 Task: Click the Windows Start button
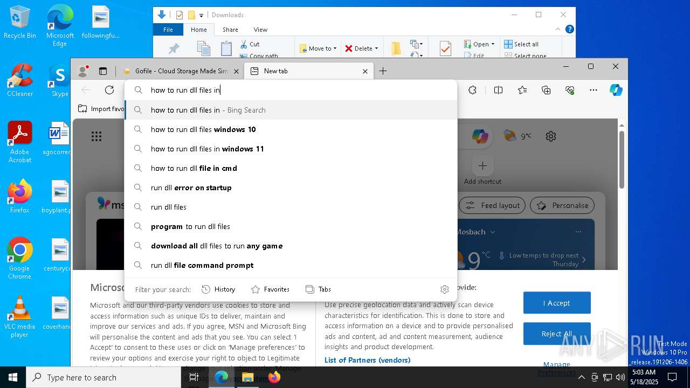click(x=13, y=377)
